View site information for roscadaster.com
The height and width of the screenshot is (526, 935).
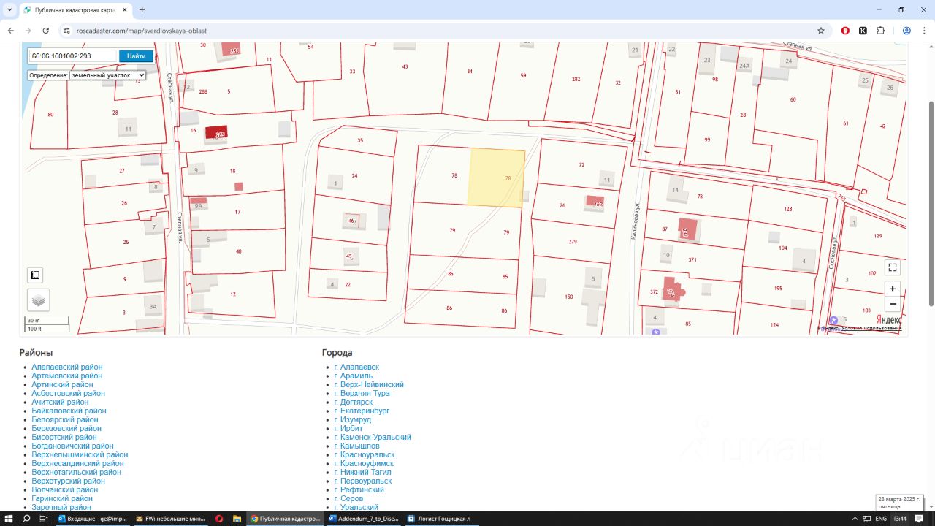pos(66,31)
